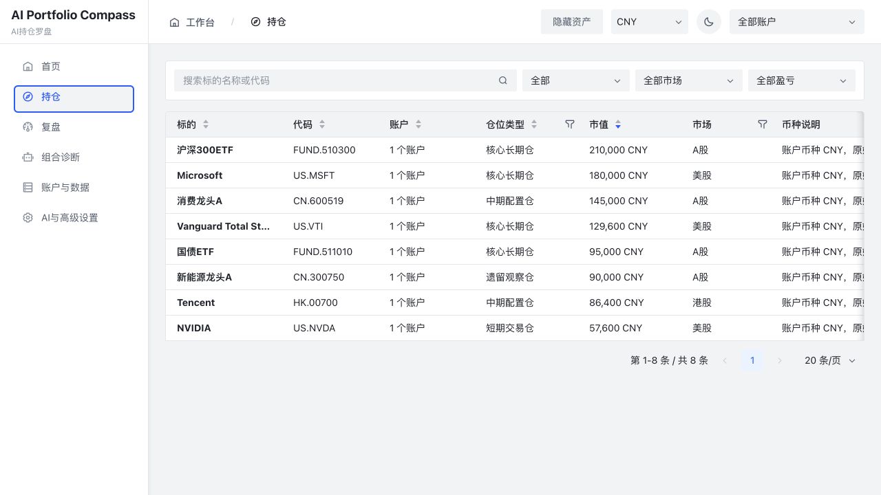Image resolution: width=881 pixels, height=495 pixels.
Task: Toggle dark mode with the moon icon
Action: coord(709,22)
